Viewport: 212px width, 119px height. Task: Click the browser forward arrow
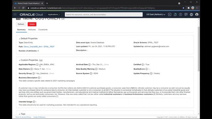19,8
